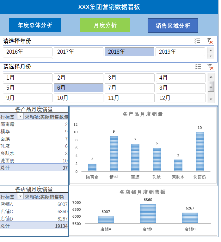The image size is (221, 242).
Task: Click the 各店铺月度销售额 chart title
Action: coord(143,192)
